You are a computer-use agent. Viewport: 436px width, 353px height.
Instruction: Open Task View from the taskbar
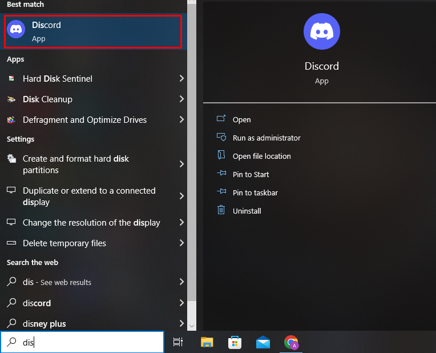pyautogui.click(x=178, y=342)
